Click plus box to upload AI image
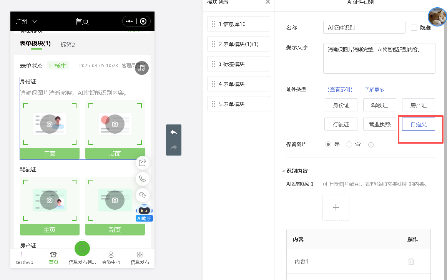The width and height of the screenshot is (447, 280). coord(336,207)
